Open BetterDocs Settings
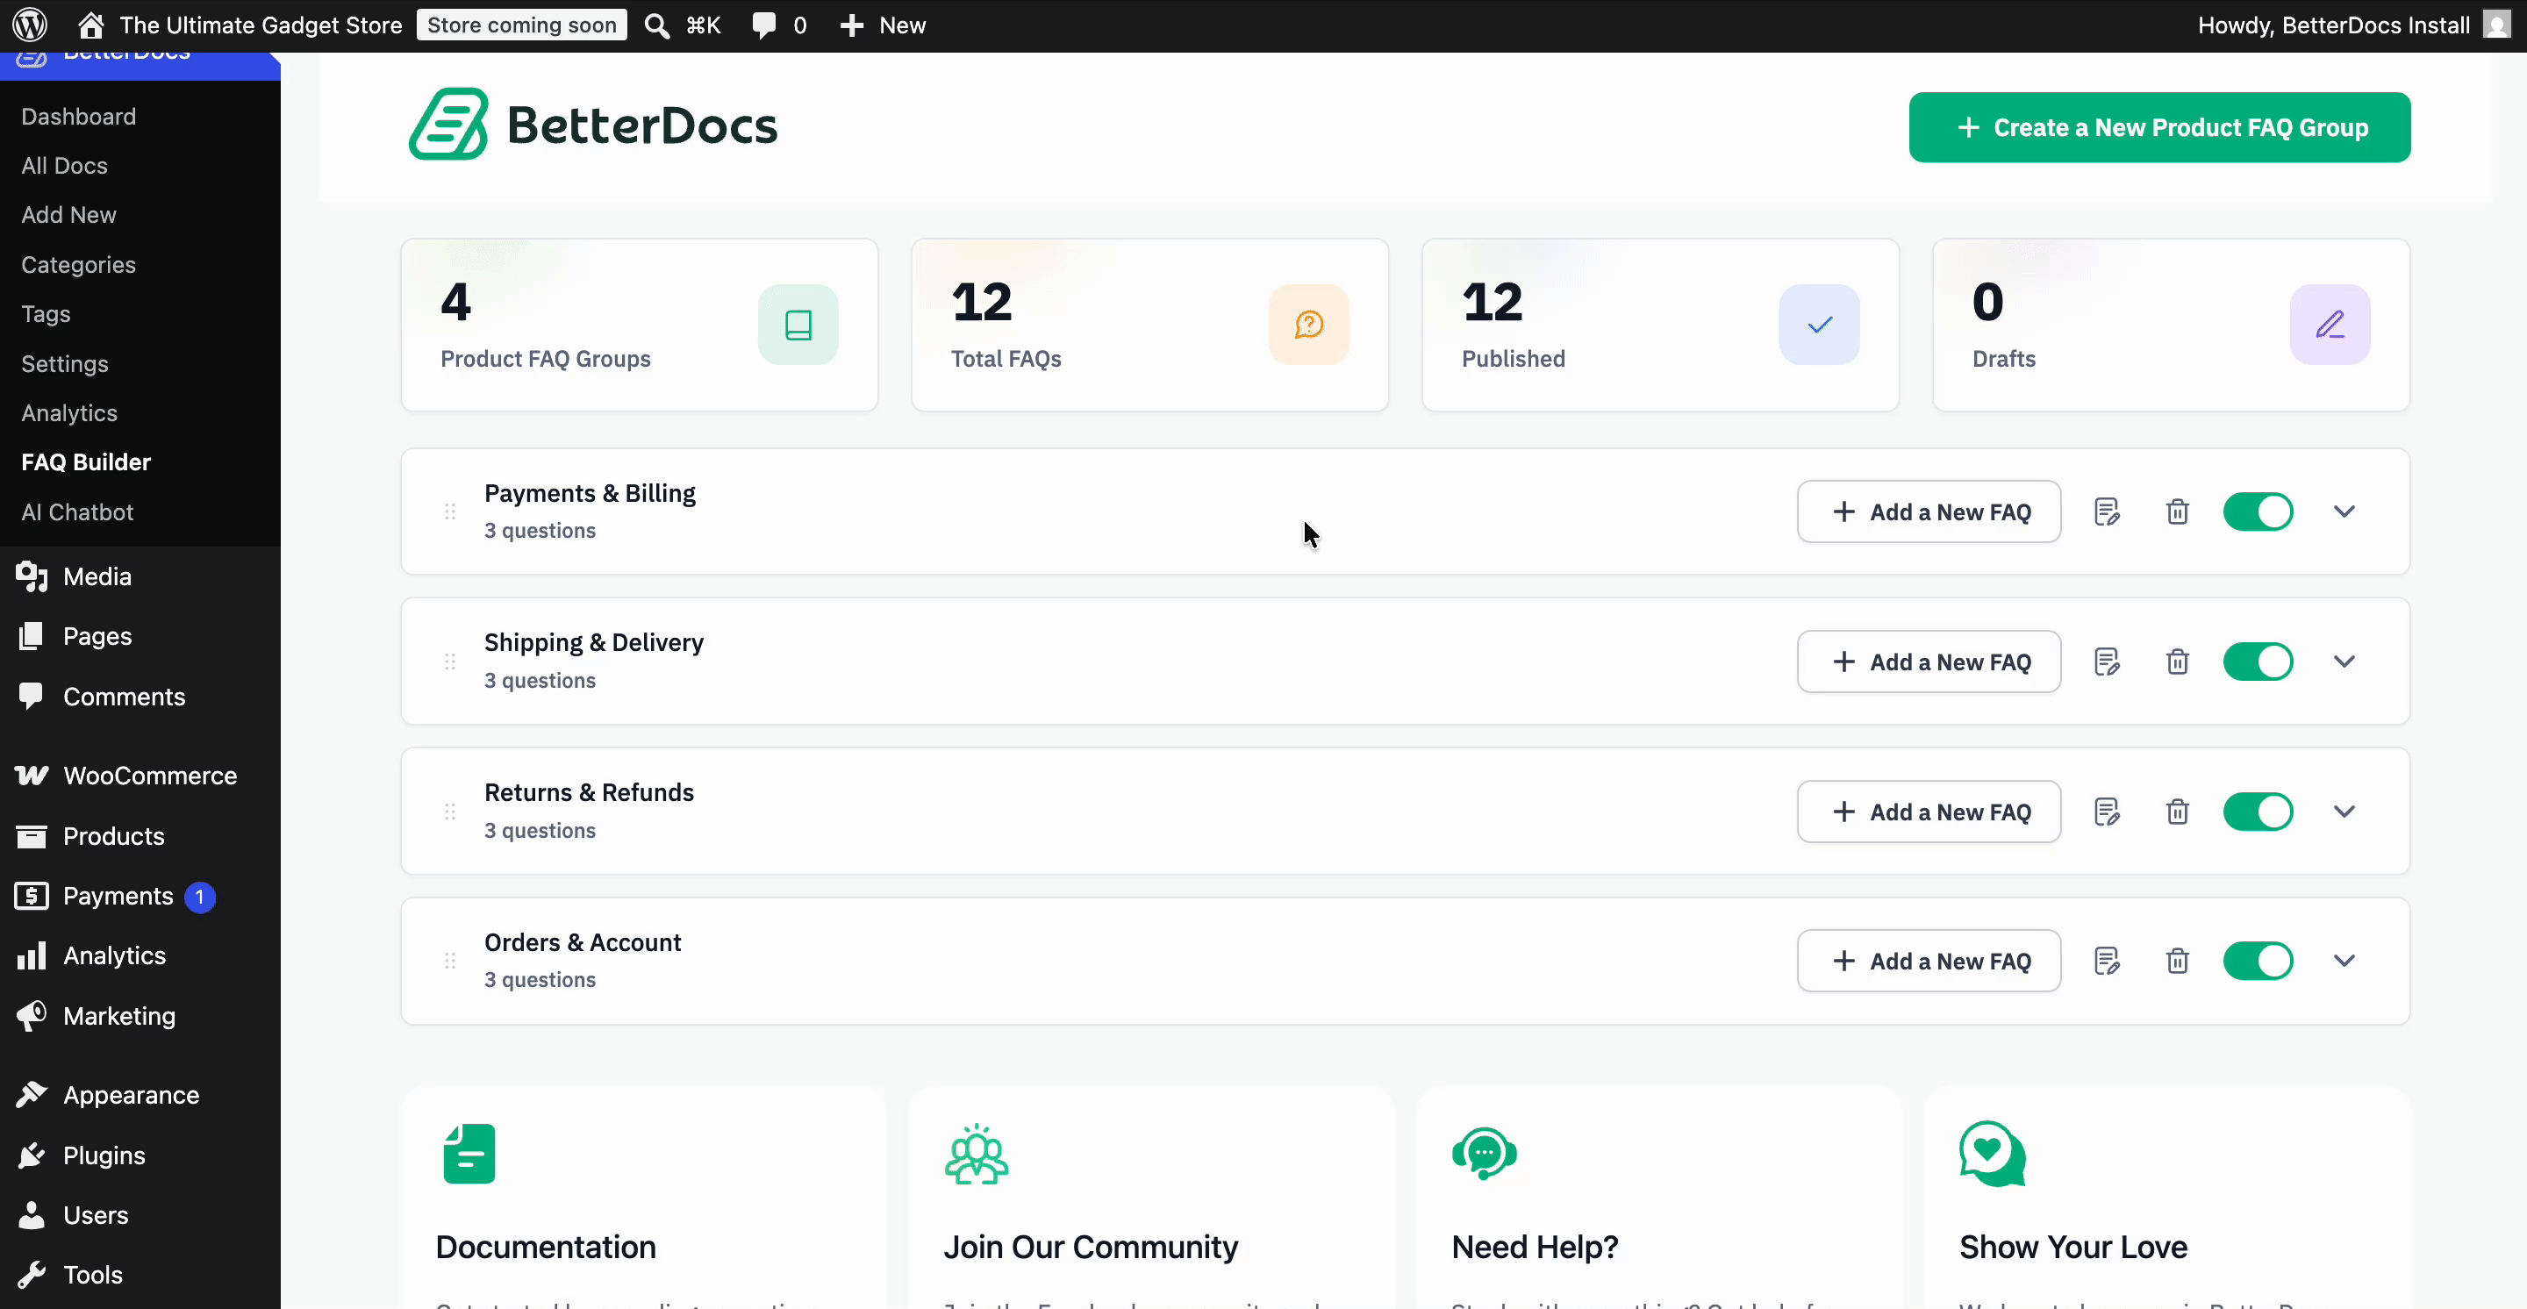The height and width of the screenshot is (1309, 2527). point(65,363)
